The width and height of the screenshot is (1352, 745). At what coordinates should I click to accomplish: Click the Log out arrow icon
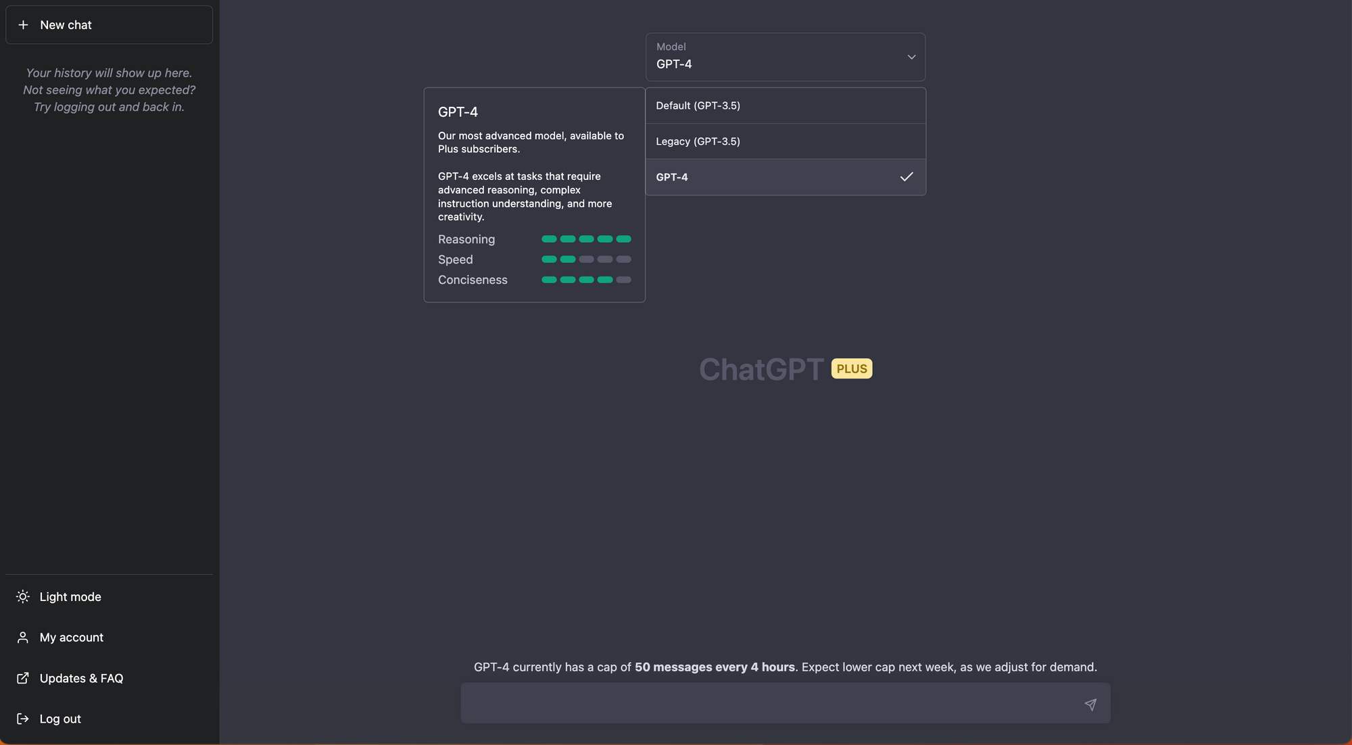click(23, 719)
